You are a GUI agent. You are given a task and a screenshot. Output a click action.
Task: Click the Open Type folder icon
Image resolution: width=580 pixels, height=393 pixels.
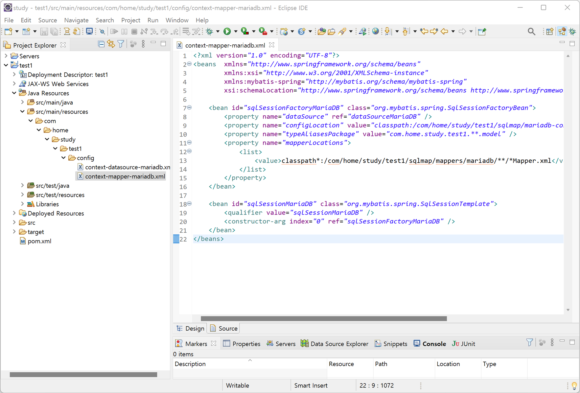[321, 31]
